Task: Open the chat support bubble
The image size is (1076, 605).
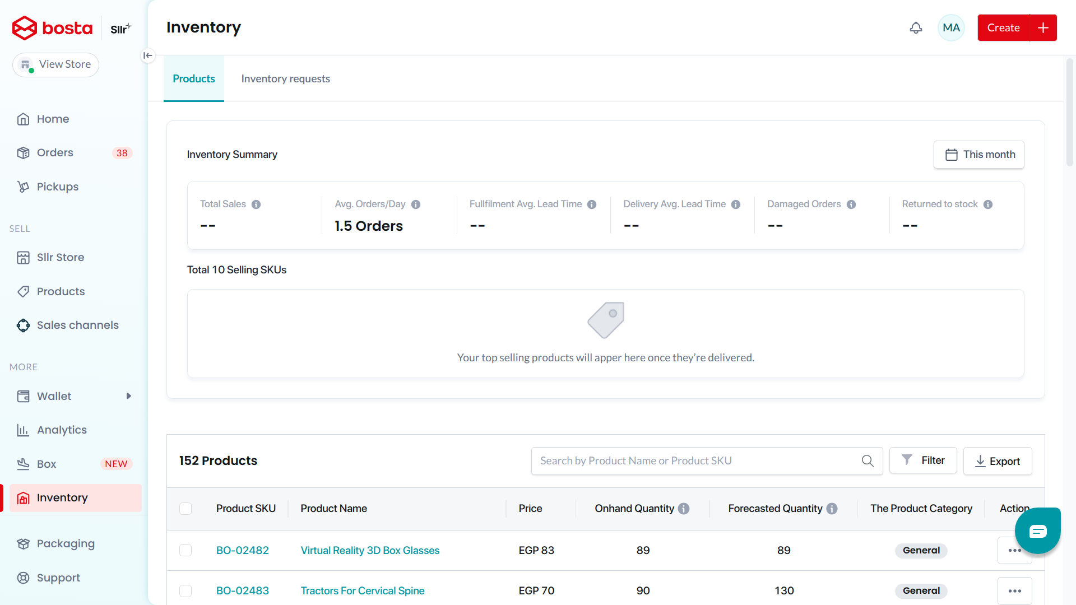Action: pyautogui.click(x=1038, y=530)
